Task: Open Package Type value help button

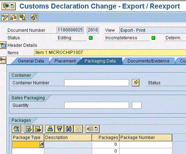Action: tap(42, 145)
